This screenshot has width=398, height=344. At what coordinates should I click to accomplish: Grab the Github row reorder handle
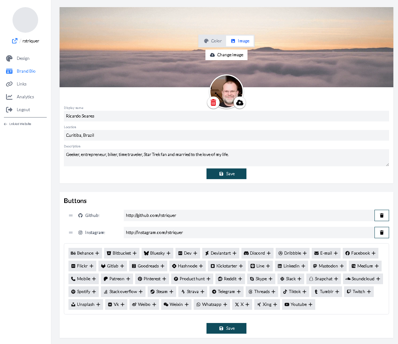click(x=71, y=215)
